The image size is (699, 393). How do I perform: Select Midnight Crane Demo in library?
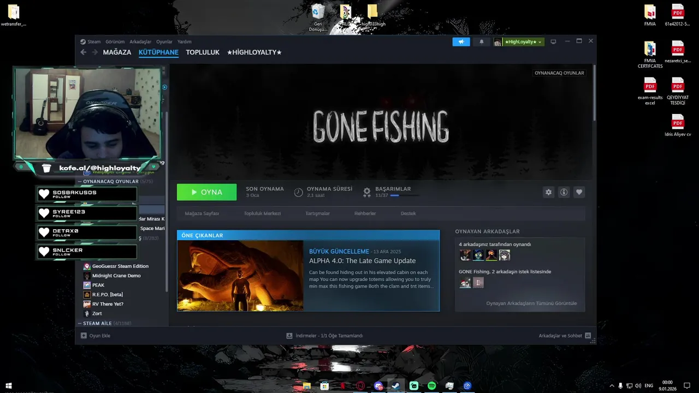(x=116, y=276)
